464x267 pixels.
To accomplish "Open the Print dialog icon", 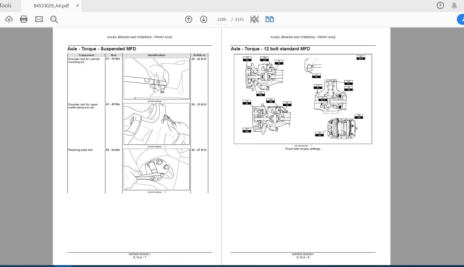I will coord(24,19).
